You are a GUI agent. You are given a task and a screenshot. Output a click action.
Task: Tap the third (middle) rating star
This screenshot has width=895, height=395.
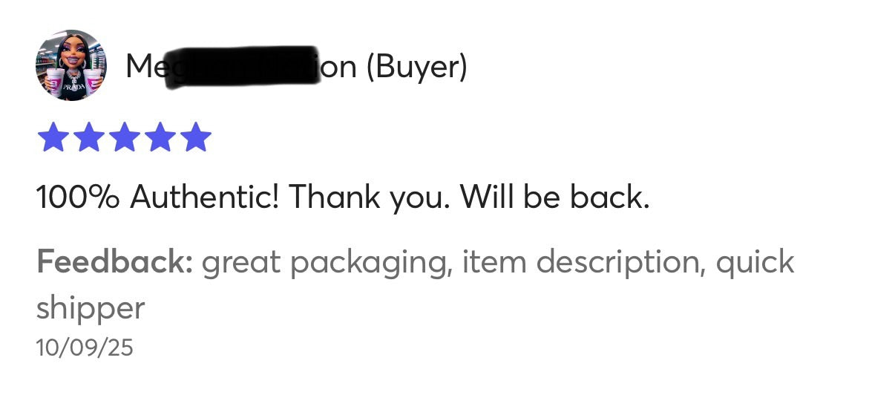pyautogui.click(x=124, y=137)
